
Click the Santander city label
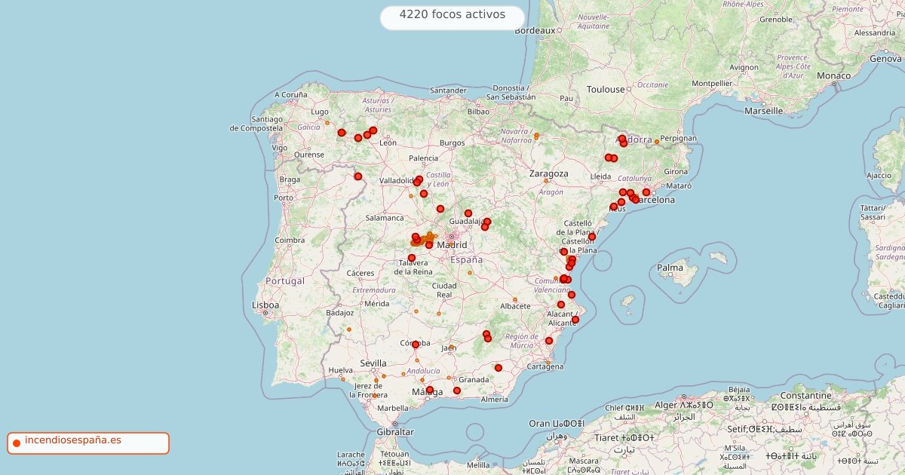point(448,90)
